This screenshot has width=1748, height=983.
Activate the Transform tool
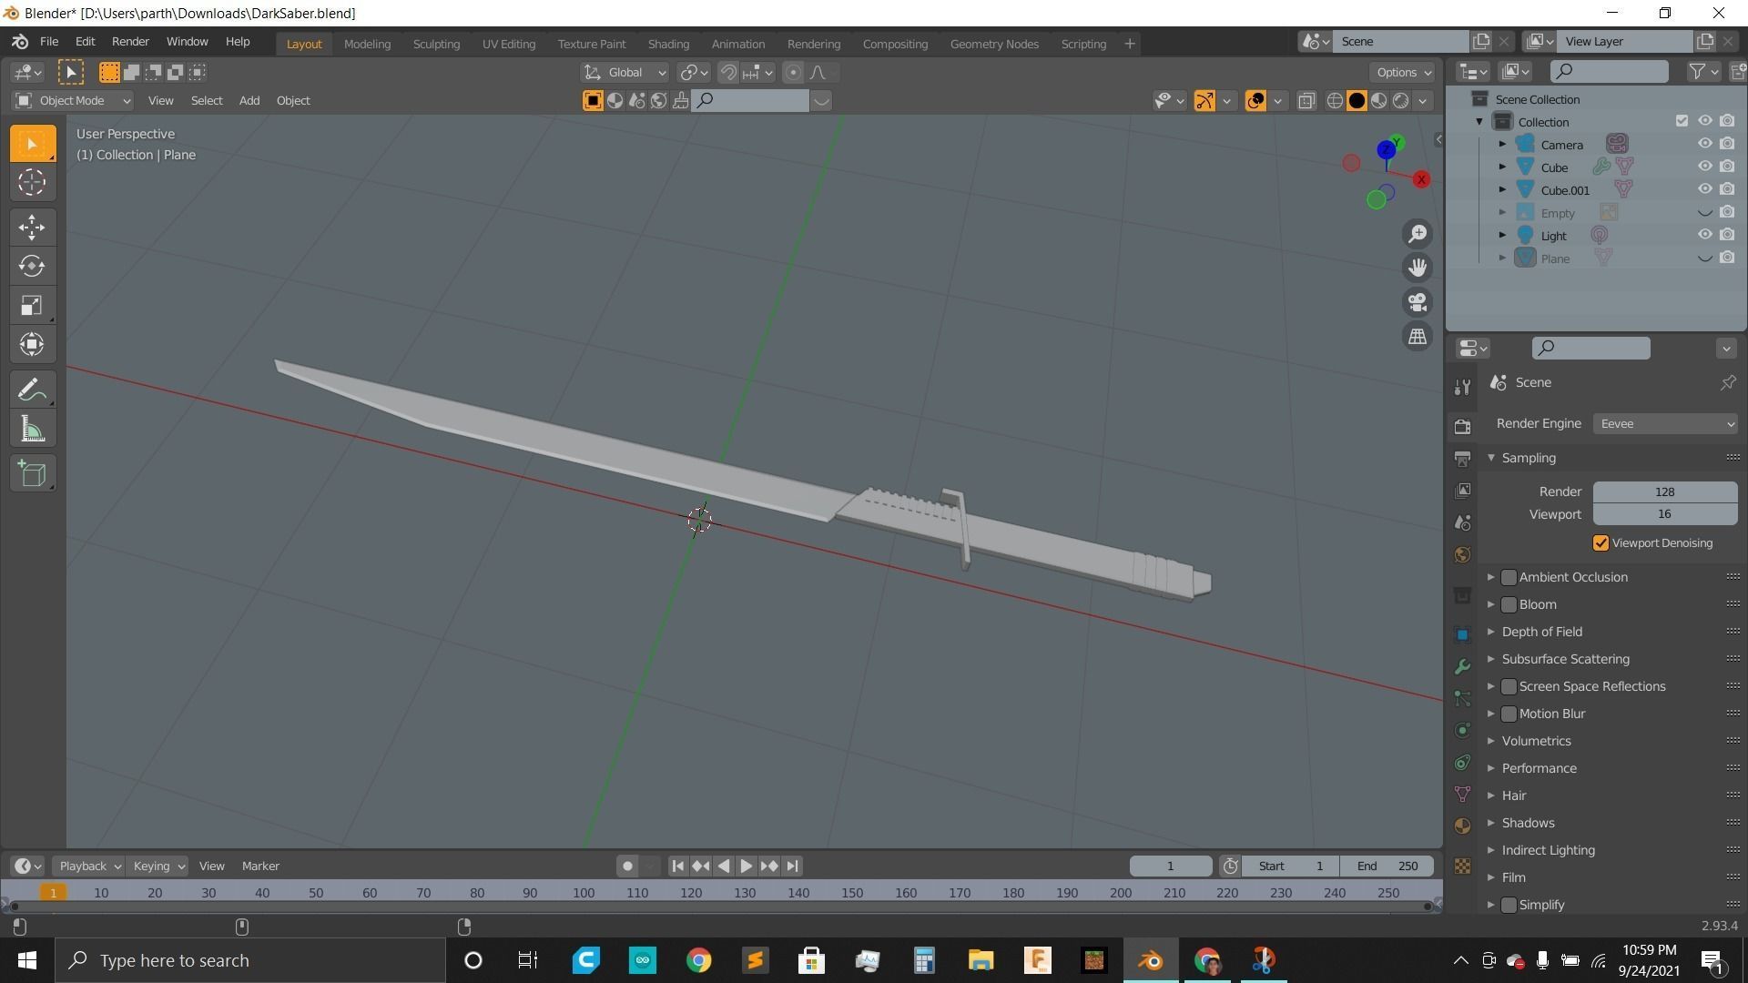pyautogui.click(x=32, y=344)
